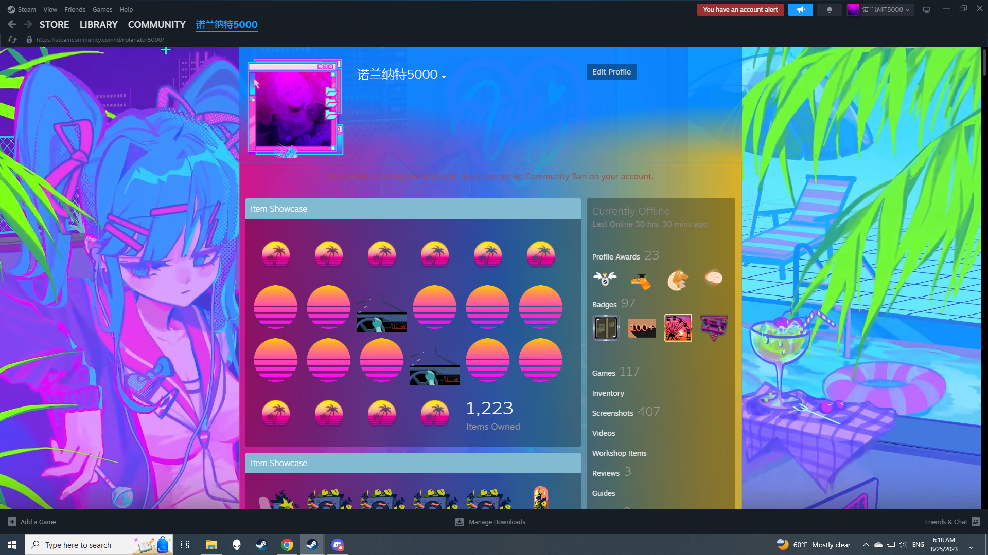Viewport: 988px width, 555px height.
Task: Open the Screenshots link
Action: [x=612, y=413]
